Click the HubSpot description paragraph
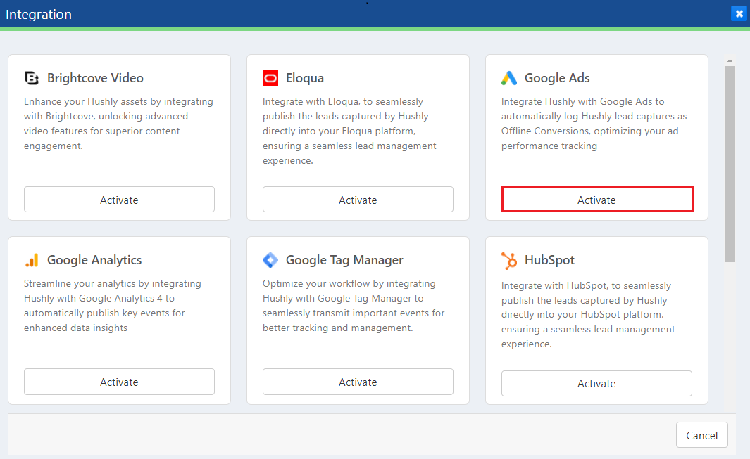Image resolution: width=750 pixels, height=459 pixels. pos(588,314)
